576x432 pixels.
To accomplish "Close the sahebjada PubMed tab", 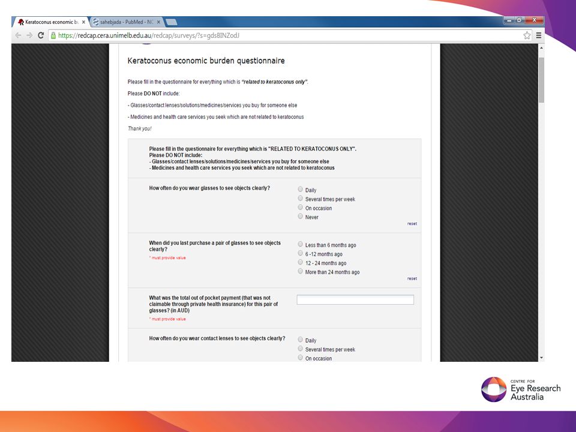I will pos(158,22).
